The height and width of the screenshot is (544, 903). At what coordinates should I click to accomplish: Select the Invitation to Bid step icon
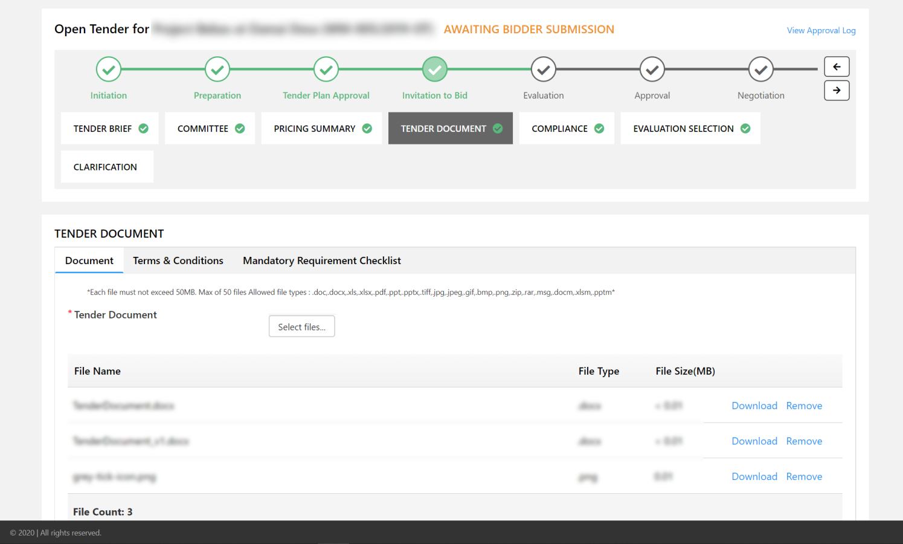click(435, 69)
